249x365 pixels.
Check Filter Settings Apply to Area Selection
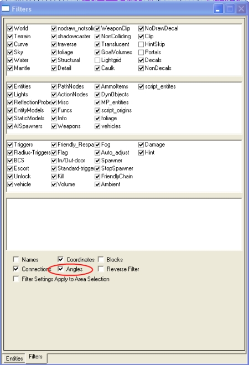click(x=16, y=279)
